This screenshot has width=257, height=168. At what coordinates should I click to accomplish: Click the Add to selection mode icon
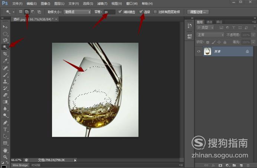(27, 12)
